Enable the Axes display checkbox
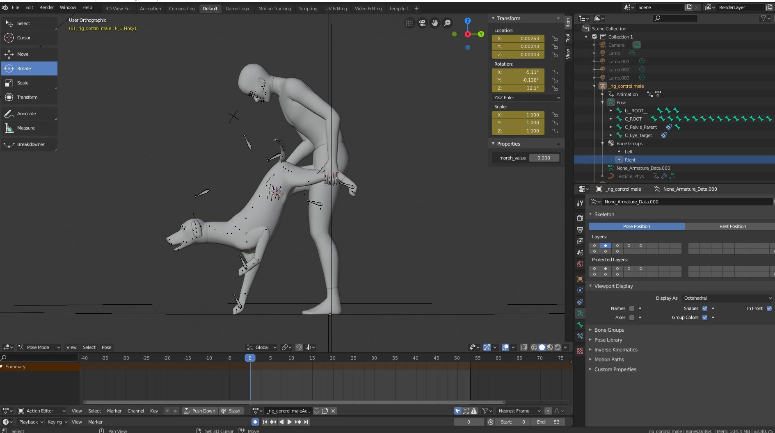The width and height of the screenshot is (775, 433). click(x=632, y=317)
